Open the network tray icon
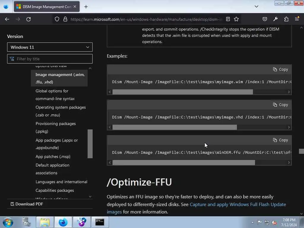The width and height of the screenshot is (304, 228). (x=267, y=222)
